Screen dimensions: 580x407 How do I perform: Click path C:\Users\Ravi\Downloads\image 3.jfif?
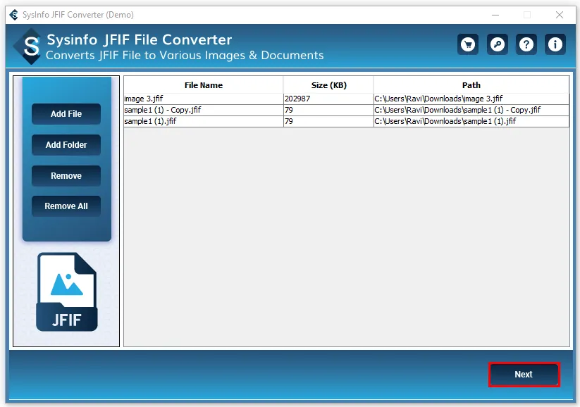(471, 99)
